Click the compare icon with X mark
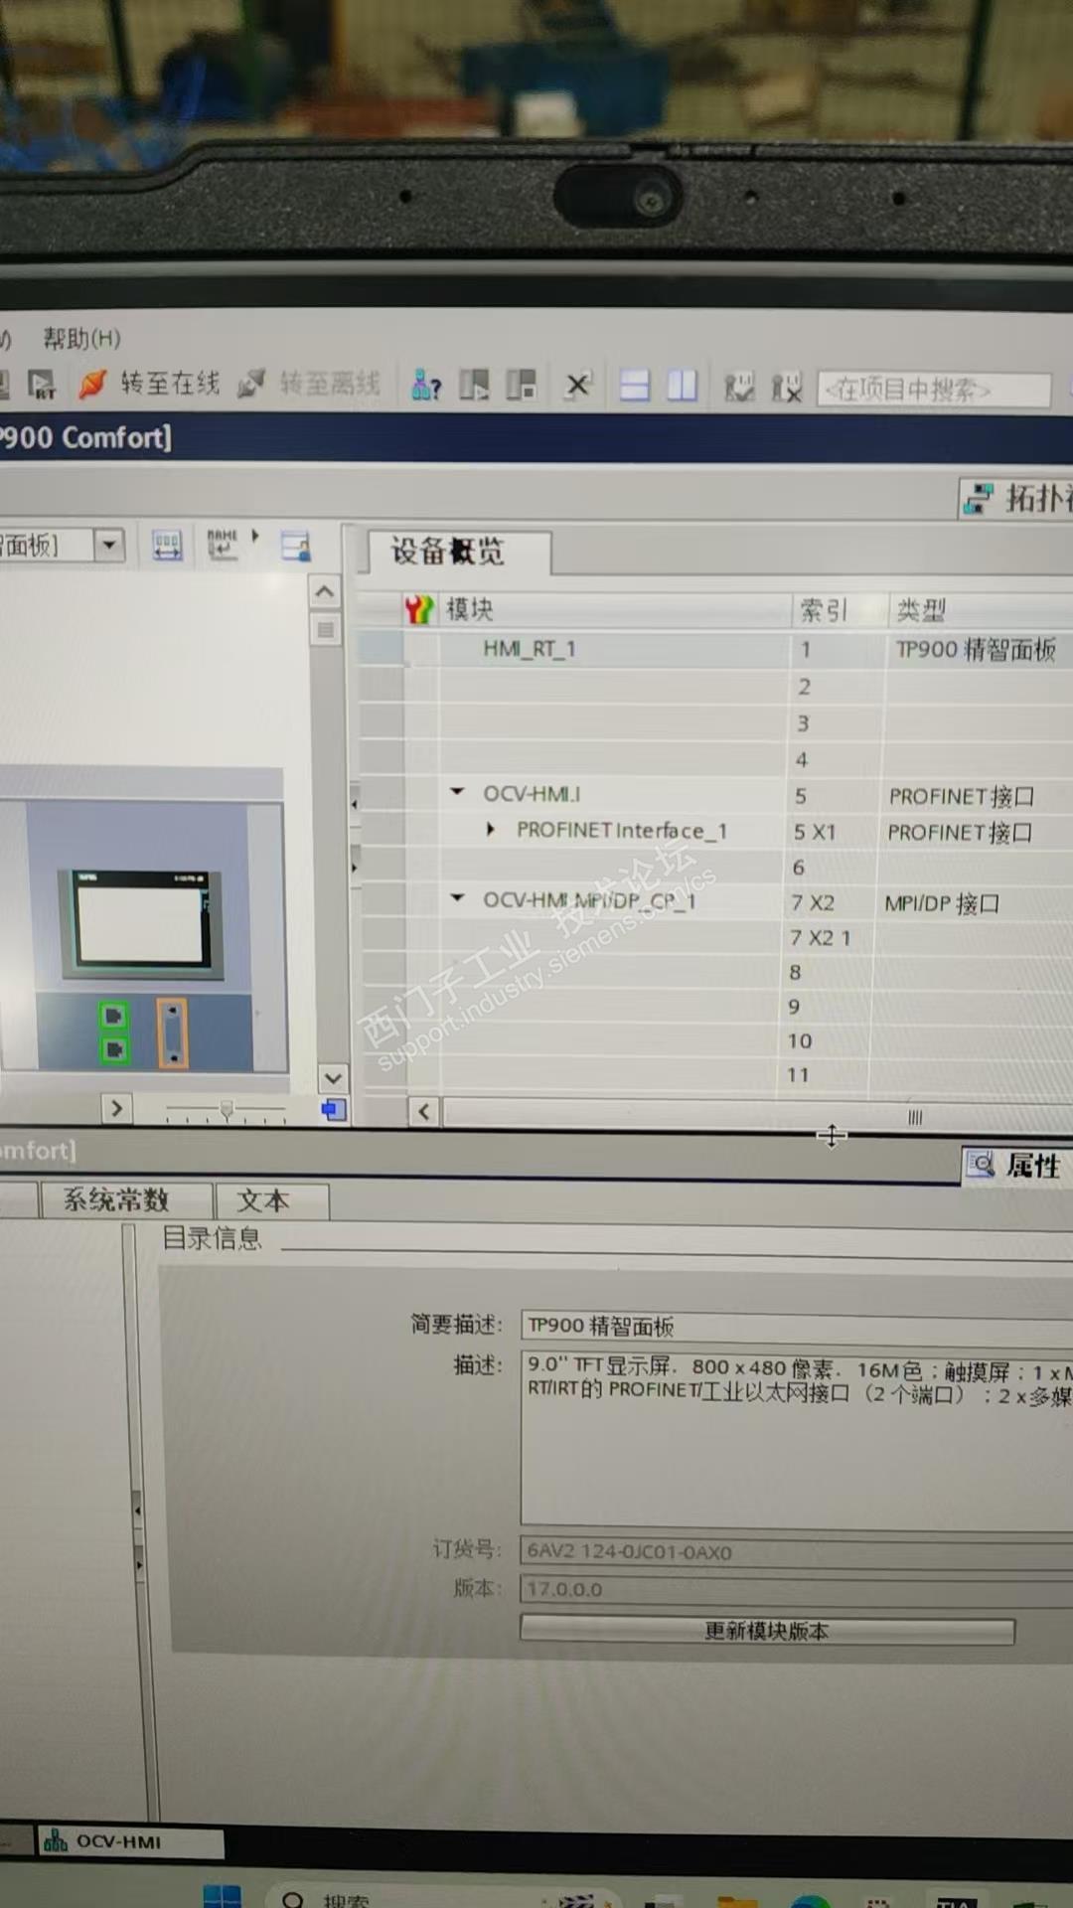This screenshot has width=1073, height=1908. point(787,387)
